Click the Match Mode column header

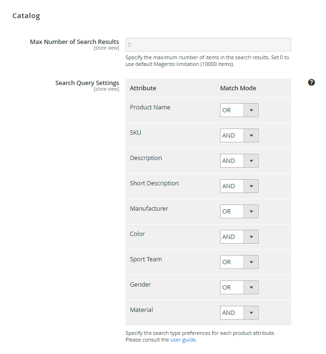pyautogui.click(x=238, y=88)
